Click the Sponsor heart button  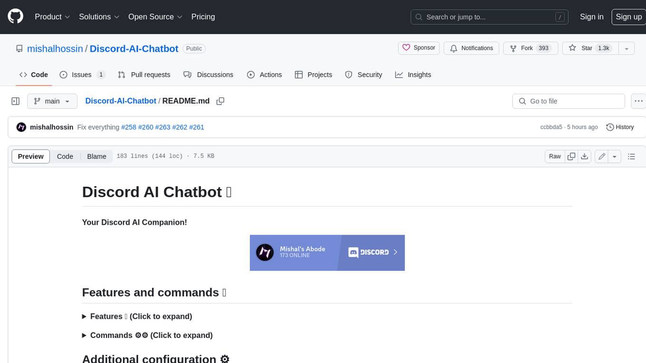coord(418,48)
